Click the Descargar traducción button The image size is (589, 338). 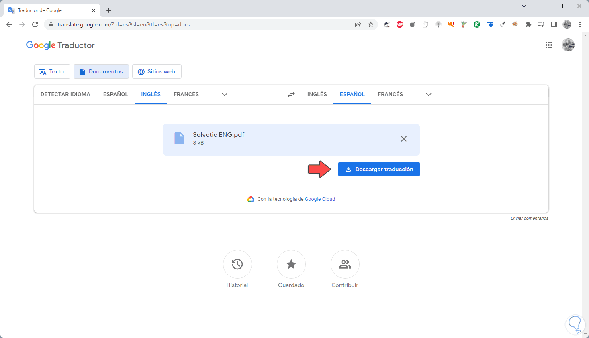[379, 169]
